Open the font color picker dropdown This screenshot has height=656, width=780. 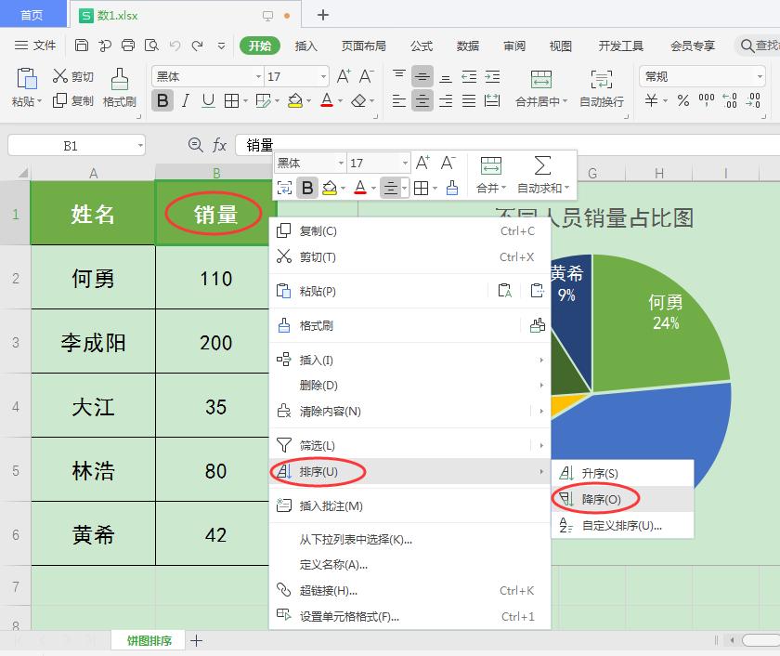click(x=338, y=101)
